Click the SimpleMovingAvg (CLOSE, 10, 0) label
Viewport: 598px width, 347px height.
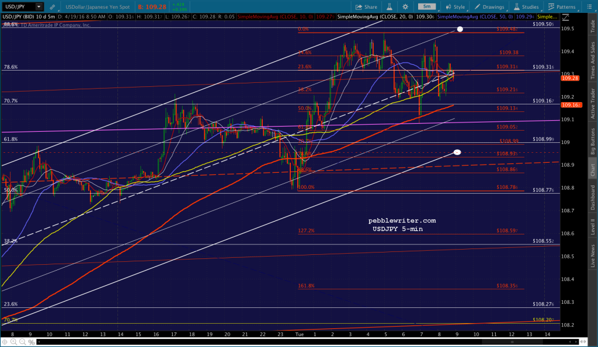click(x=276, y=17)
